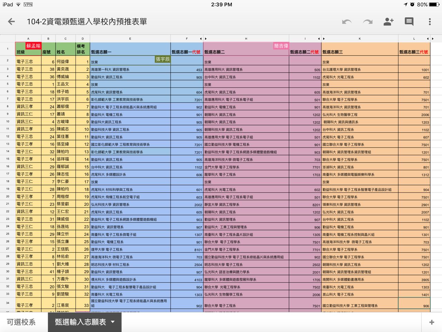Click the undo icon
Image resolution: width=442 pixels, height=332 pixels.
click(347, 22)
